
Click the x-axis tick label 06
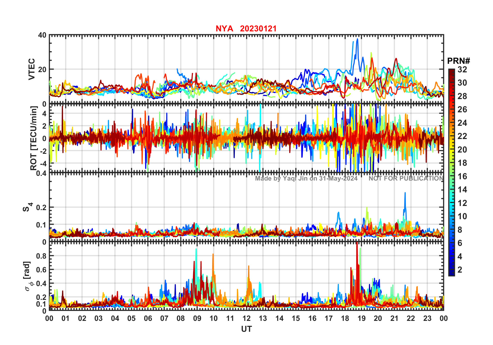(148, 318)
